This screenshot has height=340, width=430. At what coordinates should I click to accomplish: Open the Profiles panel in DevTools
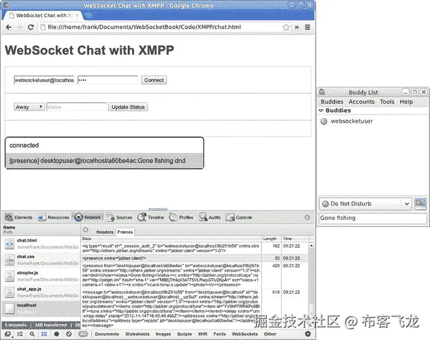click(181, 217)
